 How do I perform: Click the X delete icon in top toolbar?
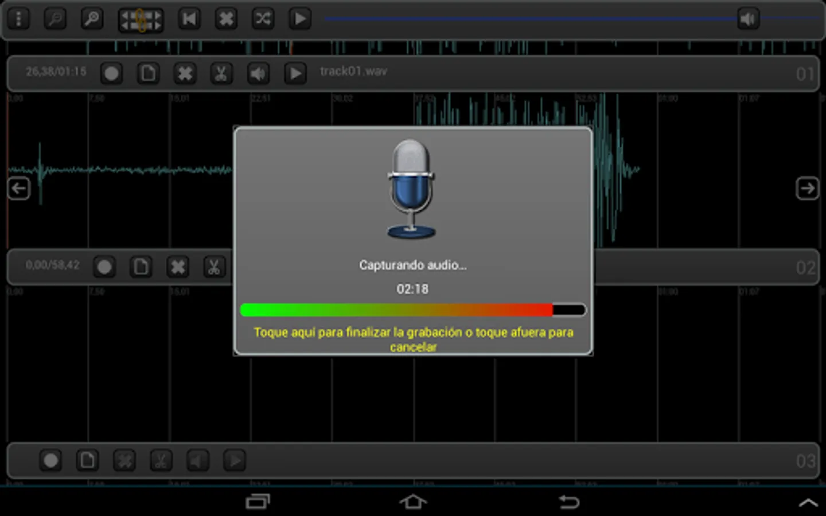point(226,19)
